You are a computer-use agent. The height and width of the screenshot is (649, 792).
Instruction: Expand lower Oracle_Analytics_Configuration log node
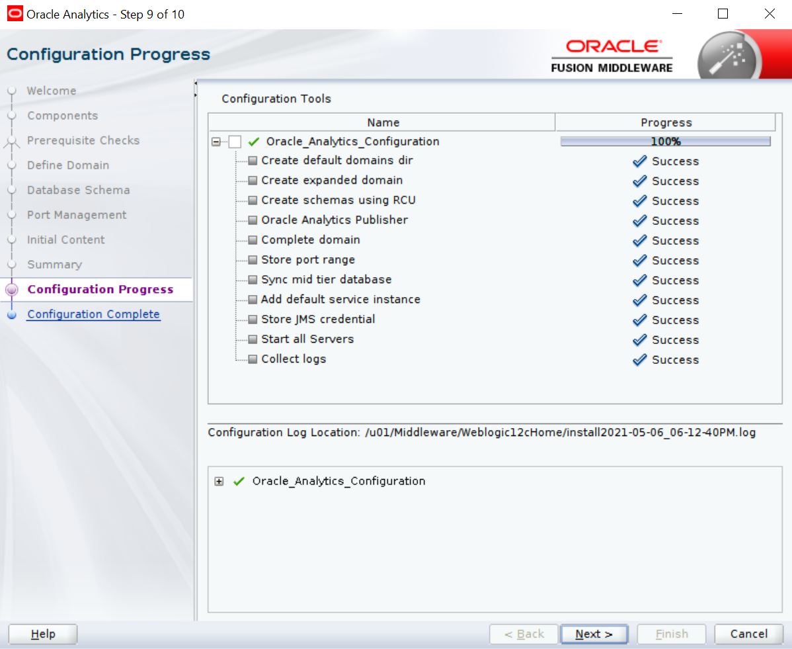click(219, 481)
